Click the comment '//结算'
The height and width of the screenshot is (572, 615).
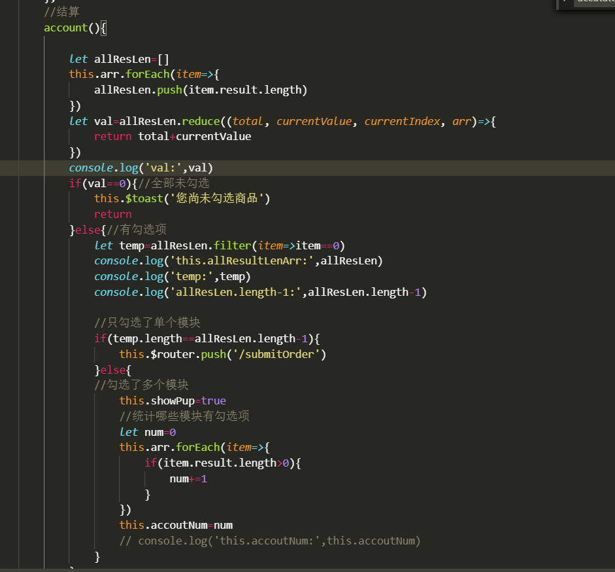click(x=61, y=12)
